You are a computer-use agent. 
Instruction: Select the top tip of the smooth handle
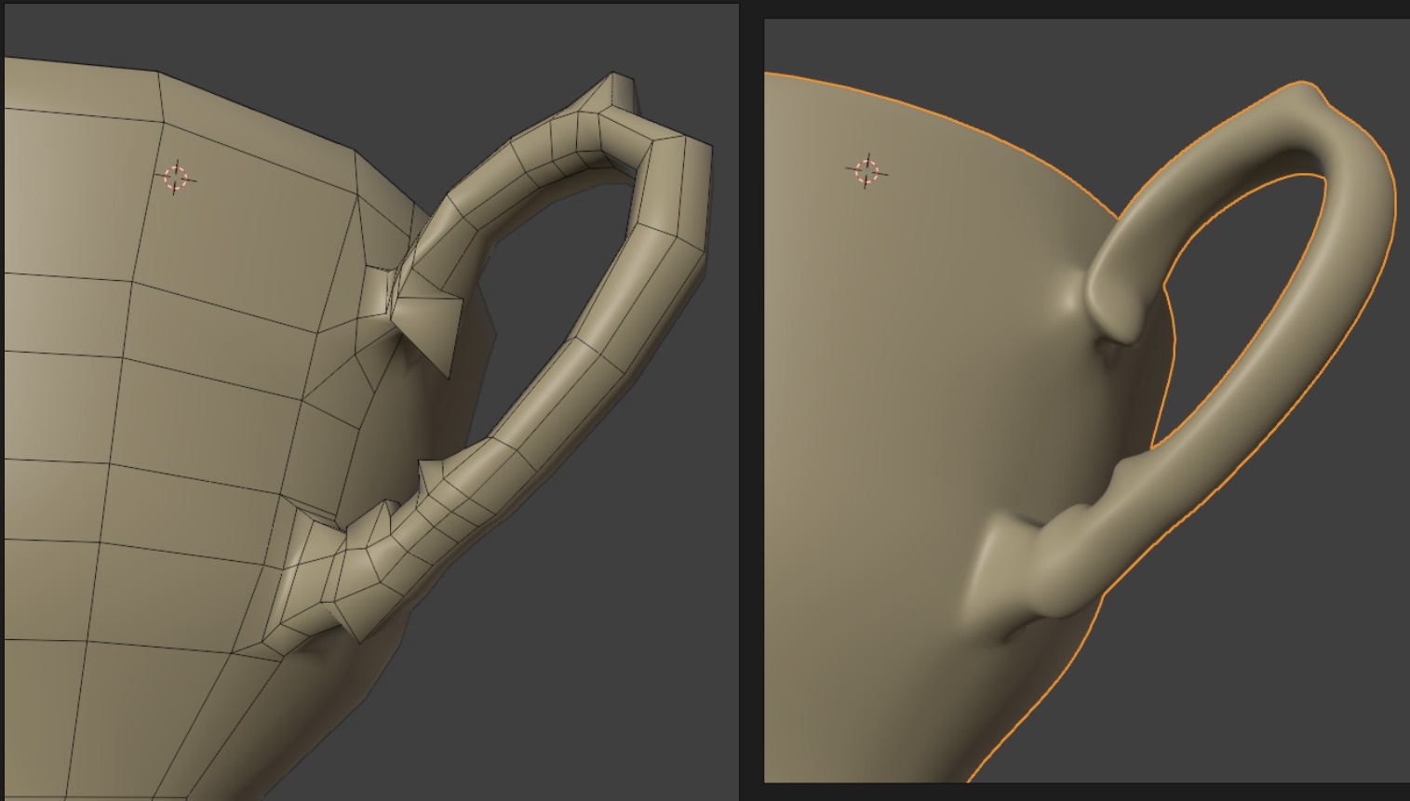1308,89
